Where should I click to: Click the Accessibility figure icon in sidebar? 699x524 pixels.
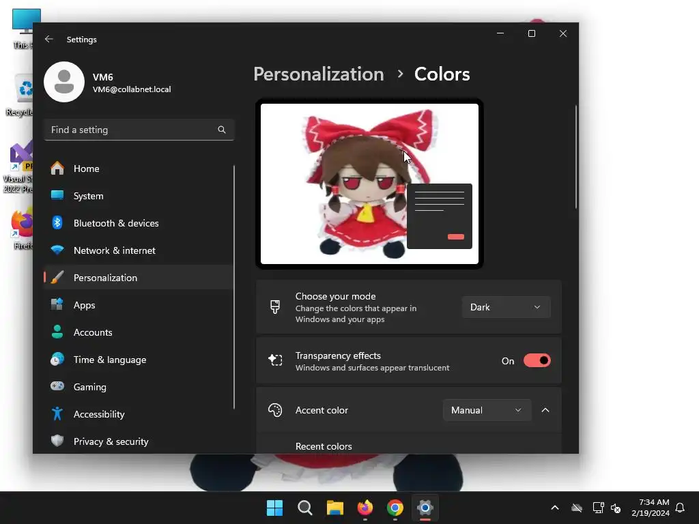(57, 414)
